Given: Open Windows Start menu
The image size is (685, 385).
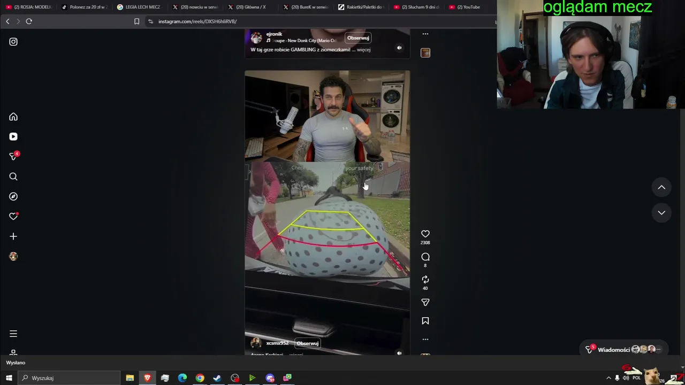Looking at the screenshot, I should 9,378.
